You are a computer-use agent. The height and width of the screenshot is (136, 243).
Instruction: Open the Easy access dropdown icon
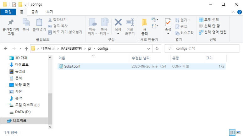tap(155, 26)
